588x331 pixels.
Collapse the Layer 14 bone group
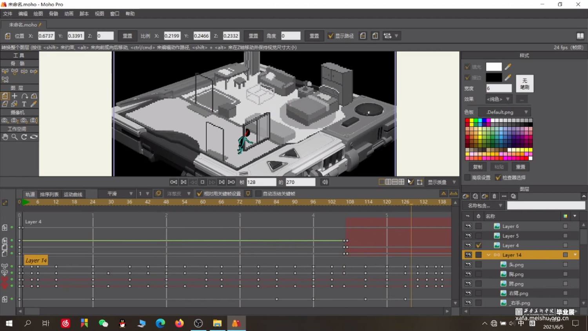click(x=488, y=255)
